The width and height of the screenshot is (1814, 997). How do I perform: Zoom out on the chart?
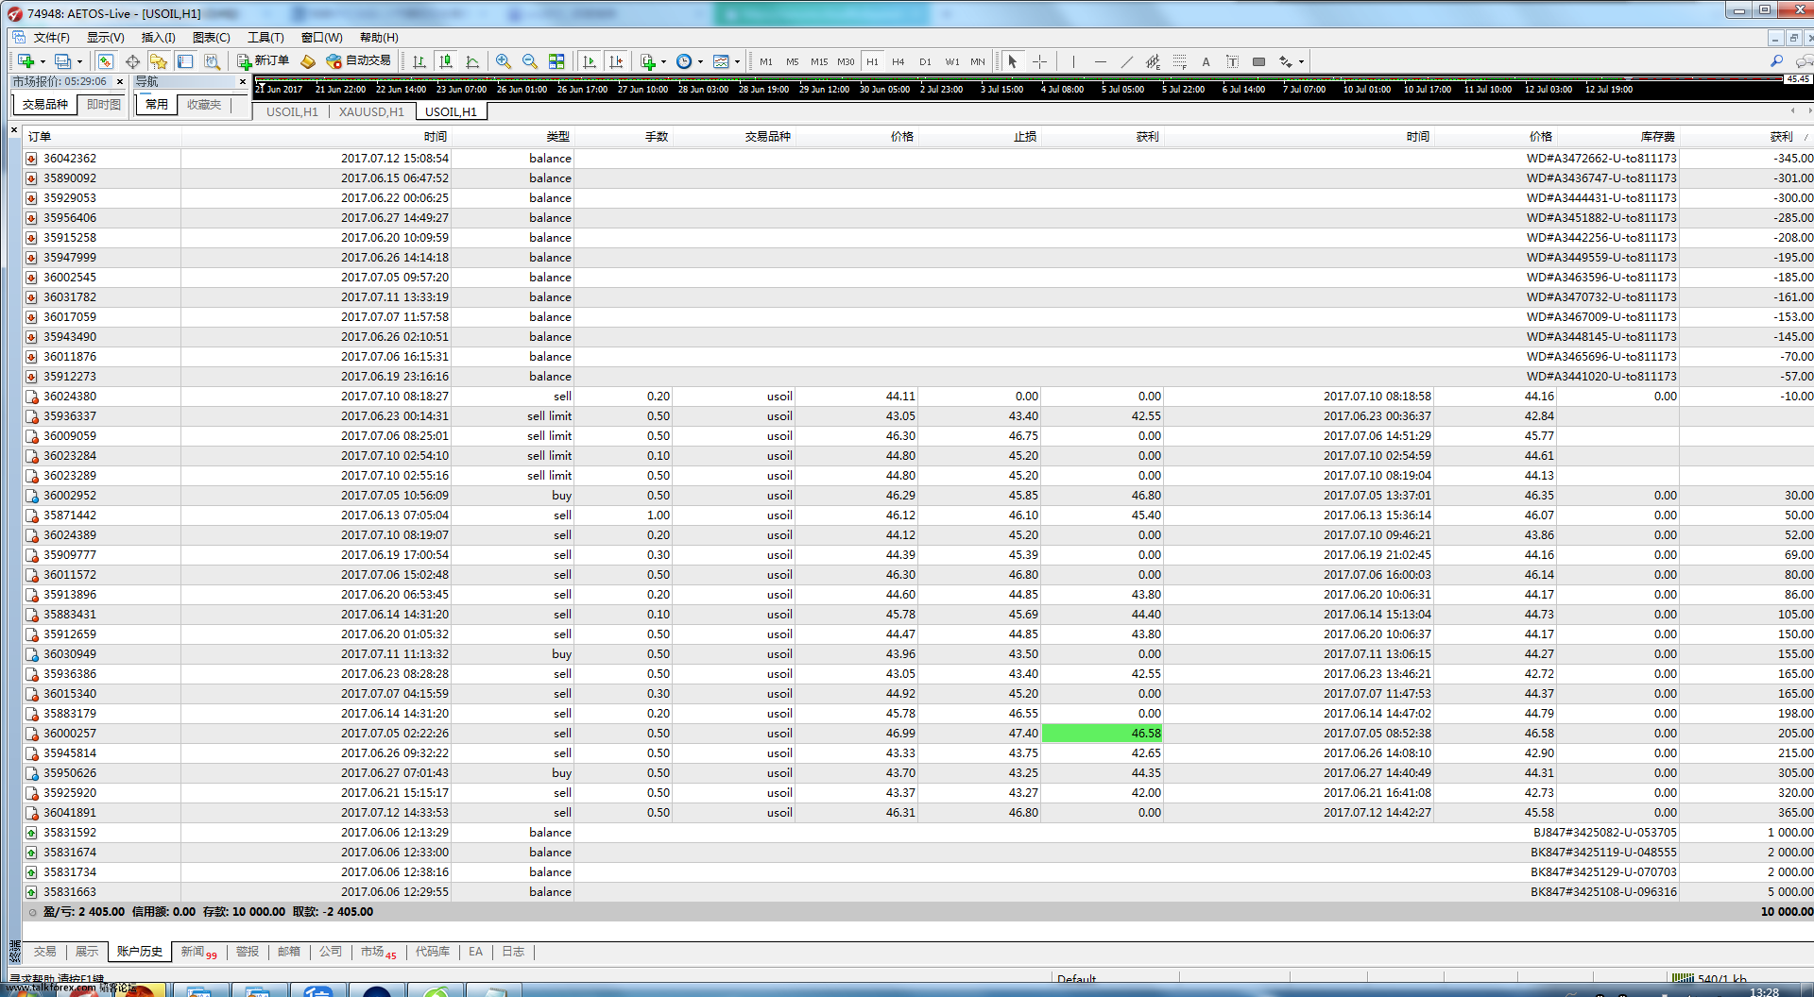(x=530, y=61)
